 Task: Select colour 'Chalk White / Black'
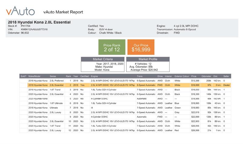pos(110,33)
